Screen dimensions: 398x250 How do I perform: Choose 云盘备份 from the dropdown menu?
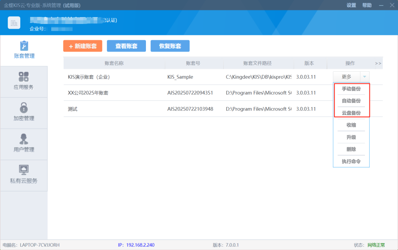coord(351,113)
